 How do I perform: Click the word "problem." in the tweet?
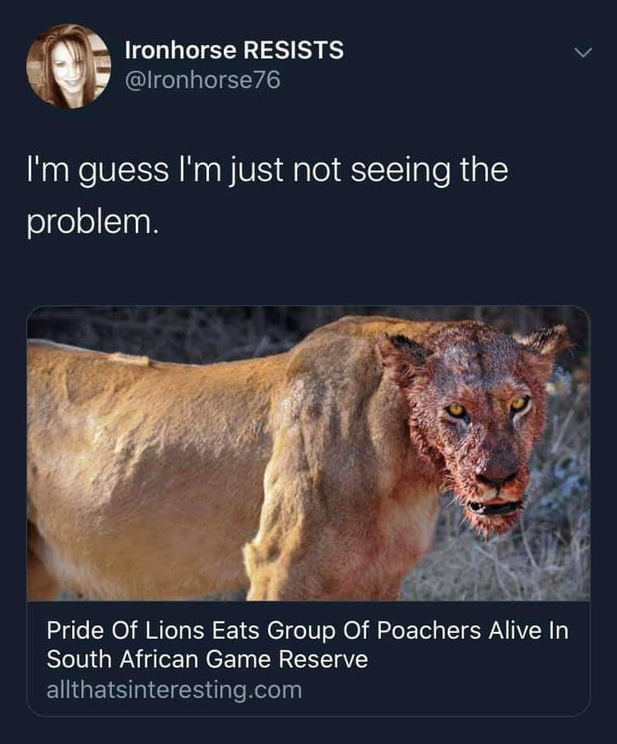click(93, 223)
